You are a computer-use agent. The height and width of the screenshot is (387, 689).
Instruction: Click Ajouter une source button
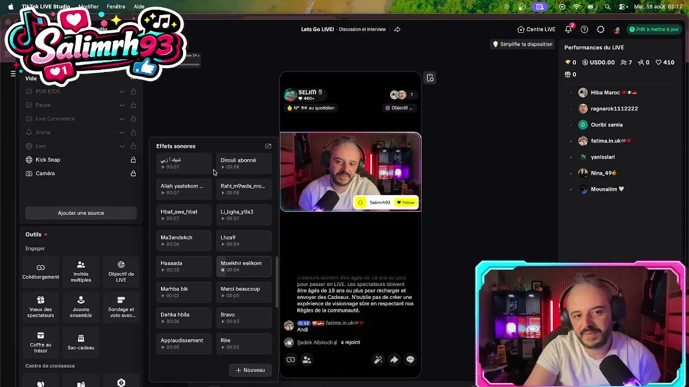[81, 213]
